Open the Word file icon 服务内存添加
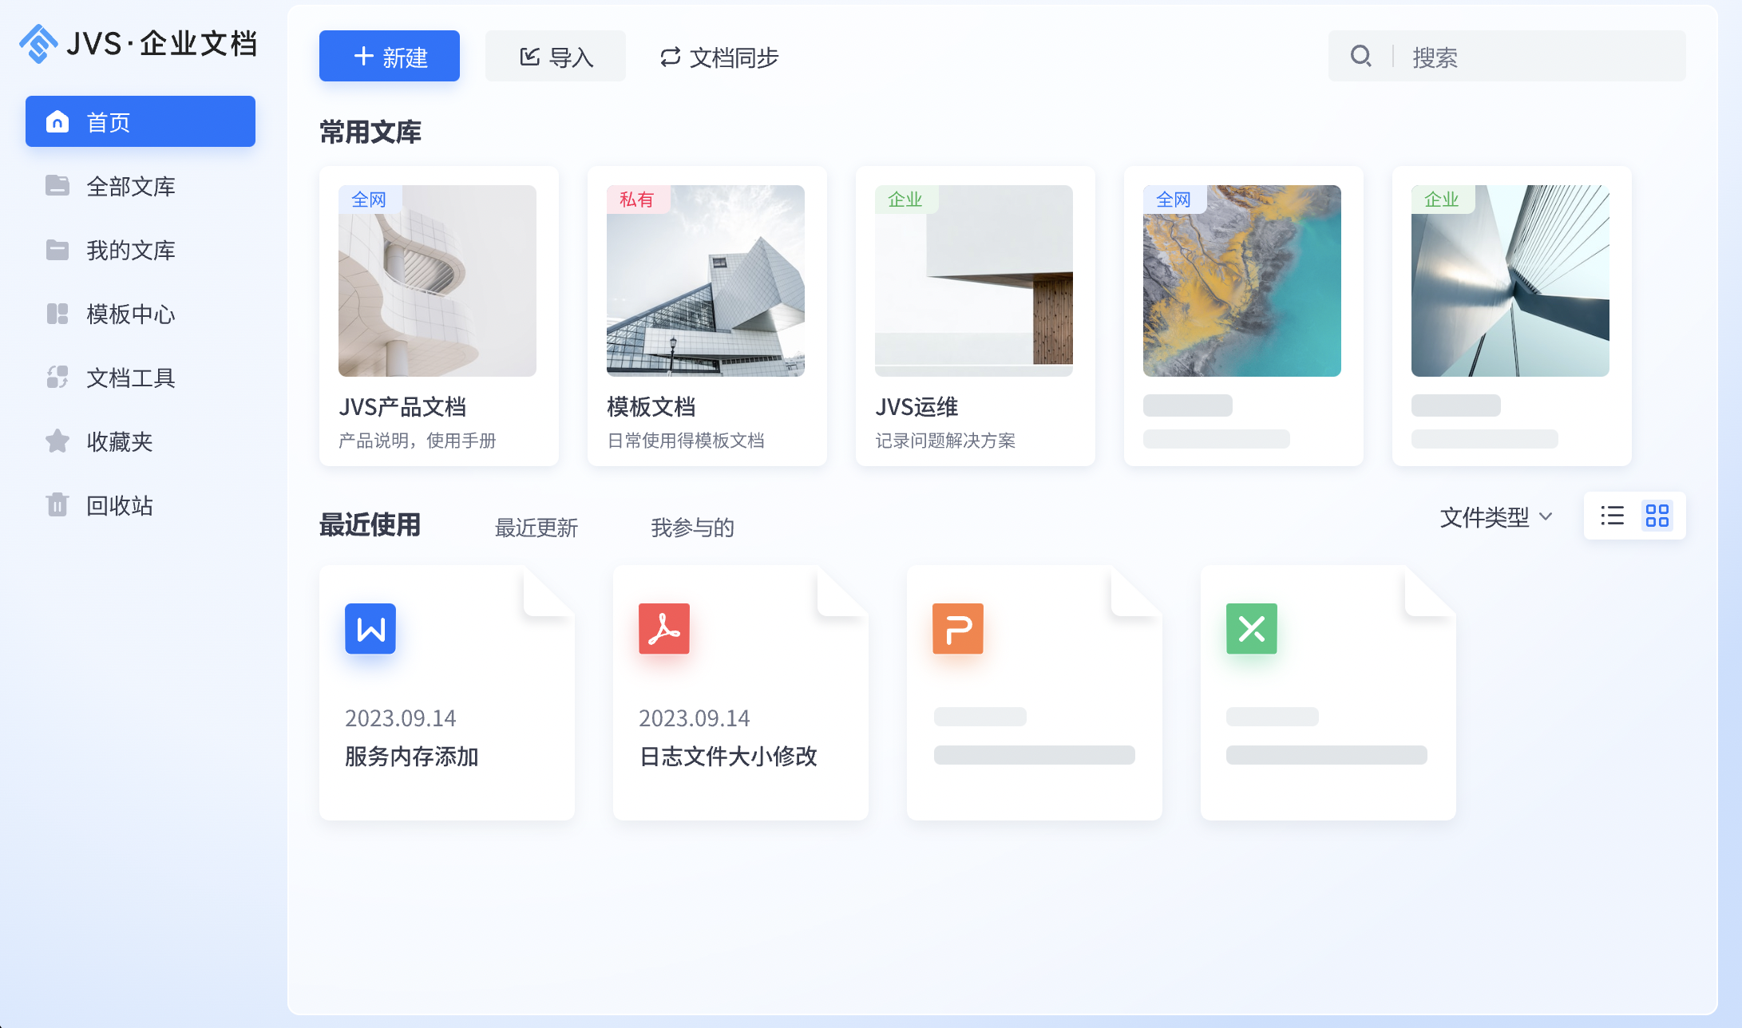 (370, 628)
